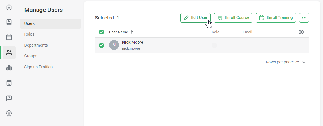The width and height of the screenshot is (323, 126).
Task: Open the help question bubble icon
Action: [9, 98]
